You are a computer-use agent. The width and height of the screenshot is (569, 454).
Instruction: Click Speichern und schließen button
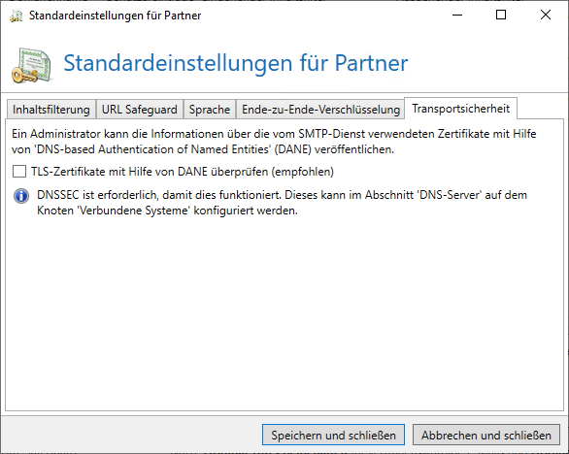tap(333, 435)
